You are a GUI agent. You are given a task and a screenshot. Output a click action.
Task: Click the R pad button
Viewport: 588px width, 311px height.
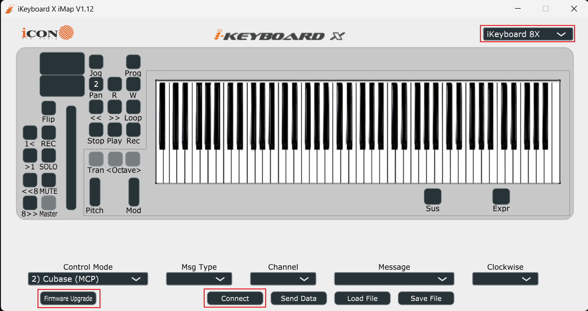(114, 84)
